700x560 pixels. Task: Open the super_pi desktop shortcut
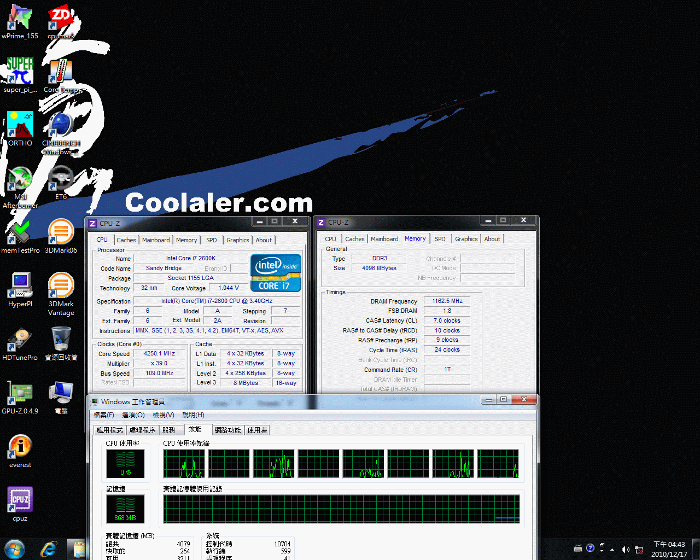click(20, 75)
